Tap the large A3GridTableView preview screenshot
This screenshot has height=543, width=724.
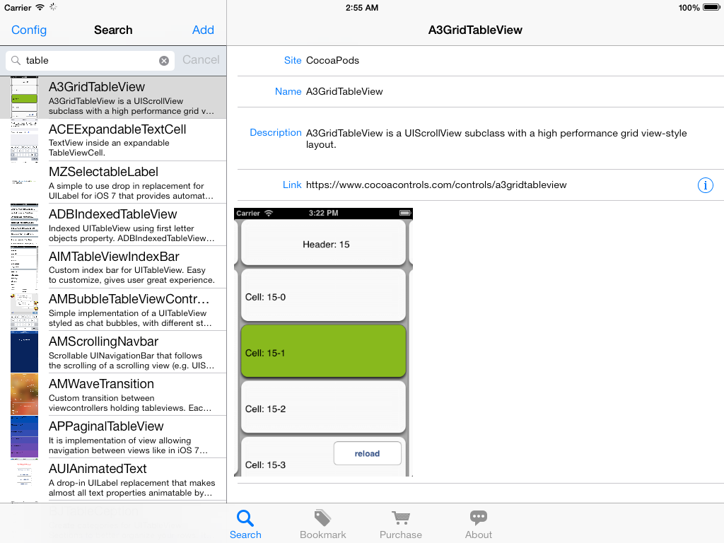coord(323,342)
